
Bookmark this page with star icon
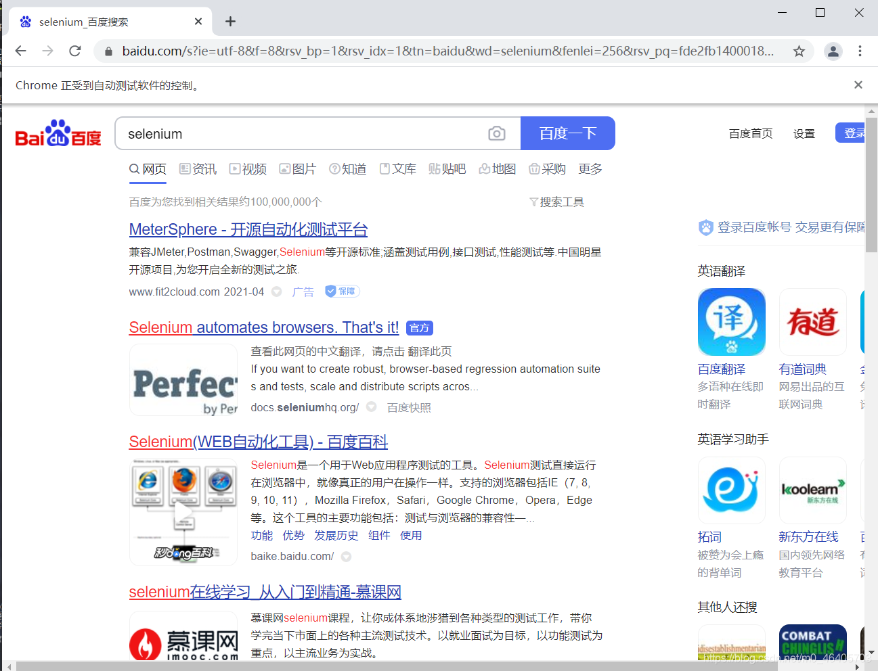(799, 51)
